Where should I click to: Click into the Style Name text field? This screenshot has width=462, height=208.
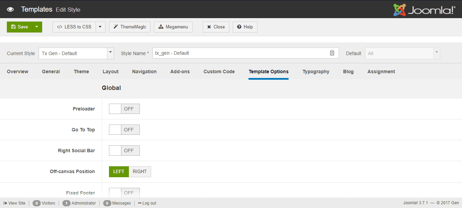tap(240, 53)
